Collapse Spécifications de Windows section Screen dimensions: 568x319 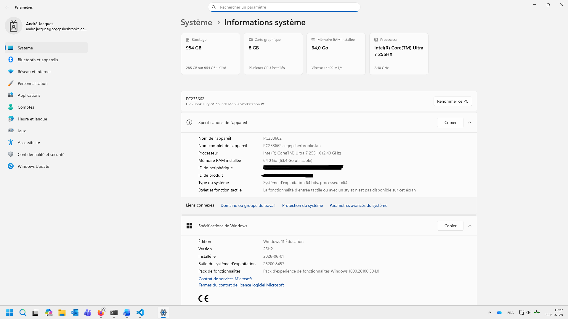pos(470,226)
